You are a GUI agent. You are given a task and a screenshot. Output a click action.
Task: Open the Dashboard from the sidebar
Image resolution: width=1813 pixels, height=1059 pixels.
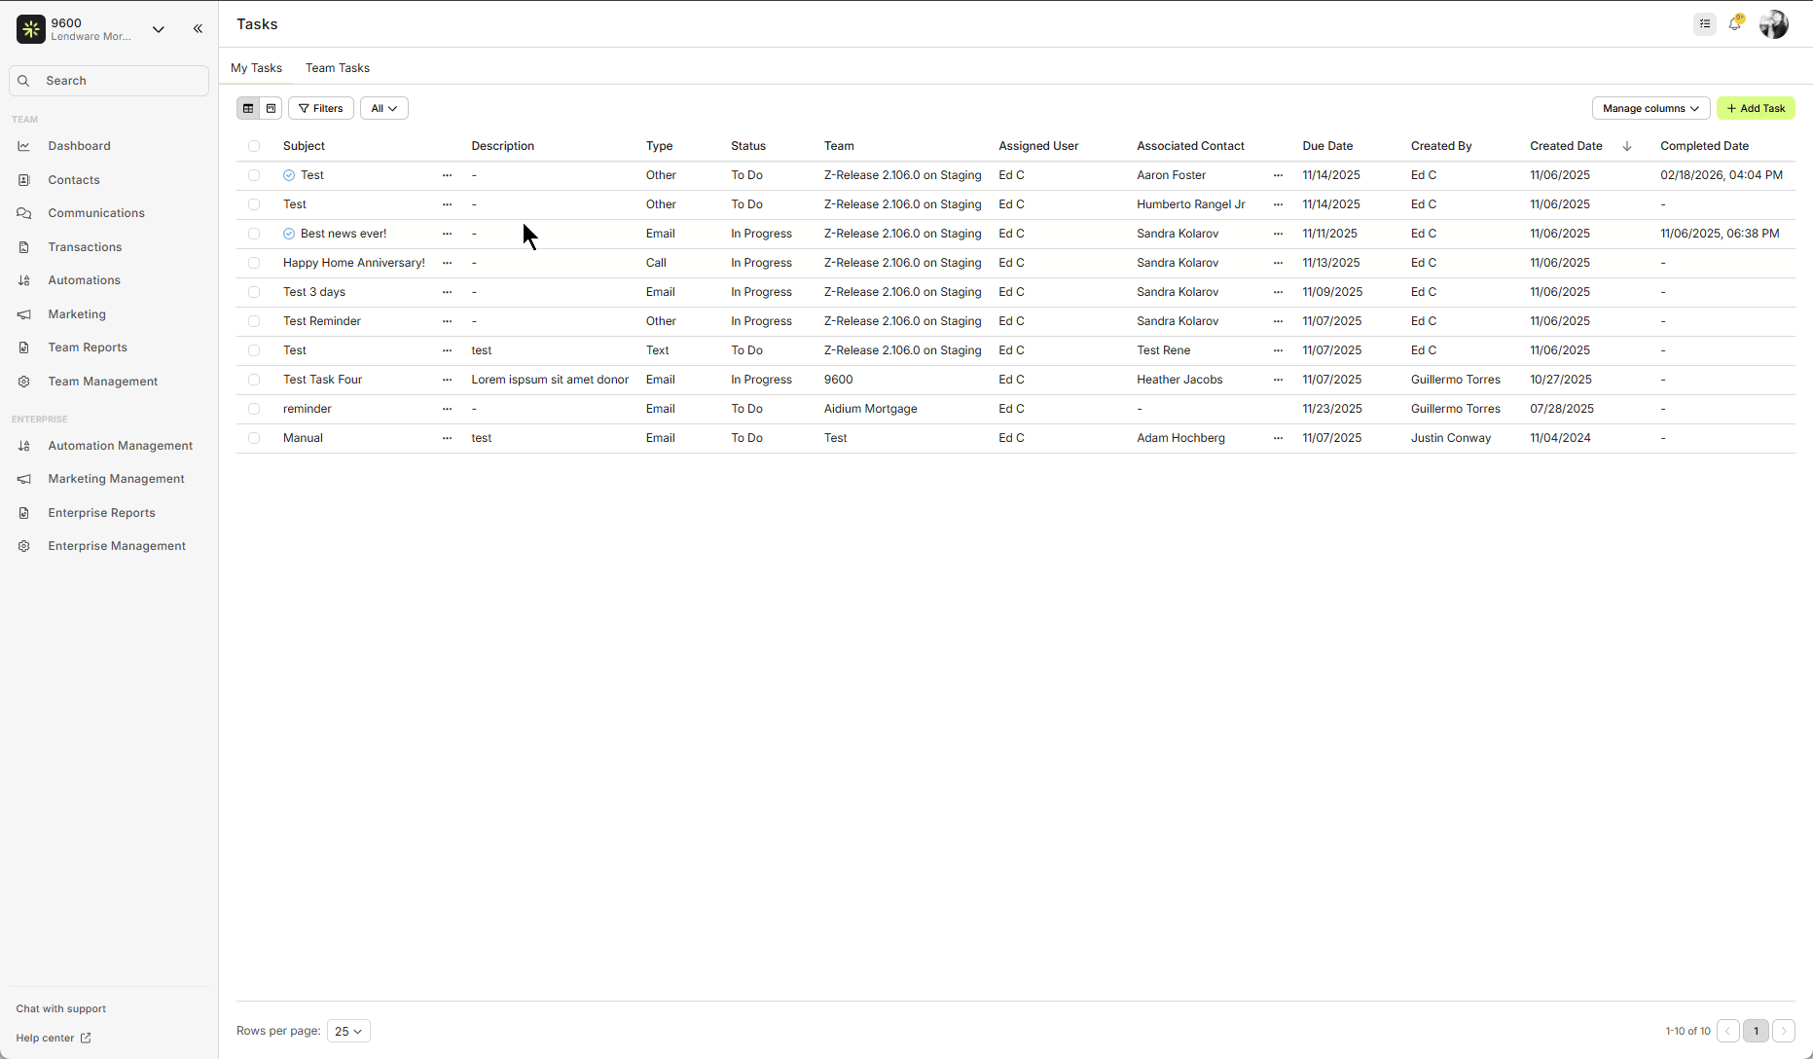(79, 145)
